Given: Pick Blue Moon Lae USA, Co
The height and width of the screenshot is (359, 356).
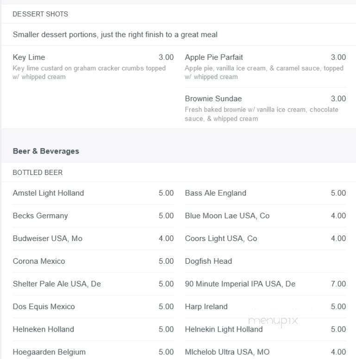Looking at the screenshot, I should [227, 216].
